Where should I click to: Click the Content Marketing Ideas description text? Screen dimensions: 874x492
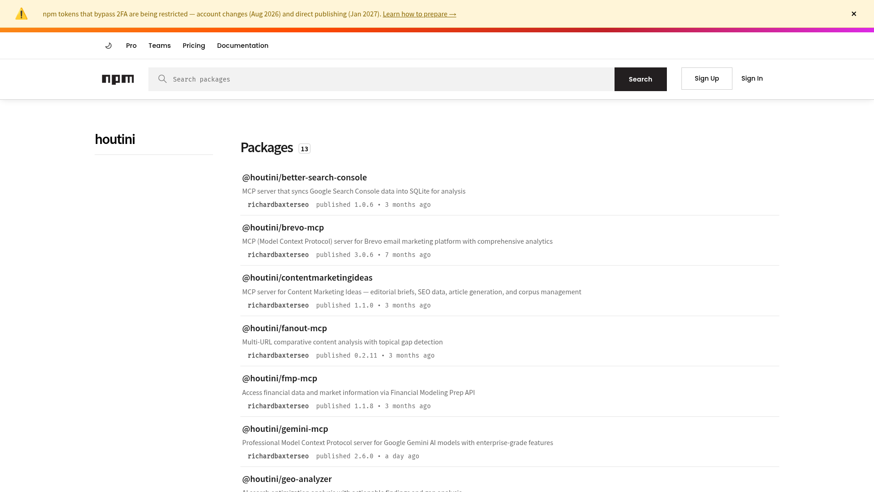412,292
